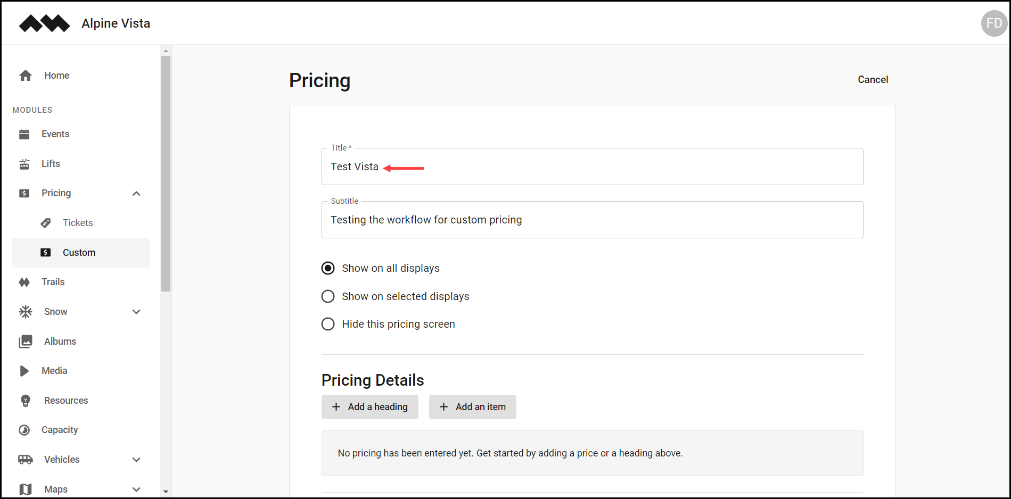This screenshot has width=1011, height=499.
Task: Click the Custom dollar icon
Action: point(46,253)
